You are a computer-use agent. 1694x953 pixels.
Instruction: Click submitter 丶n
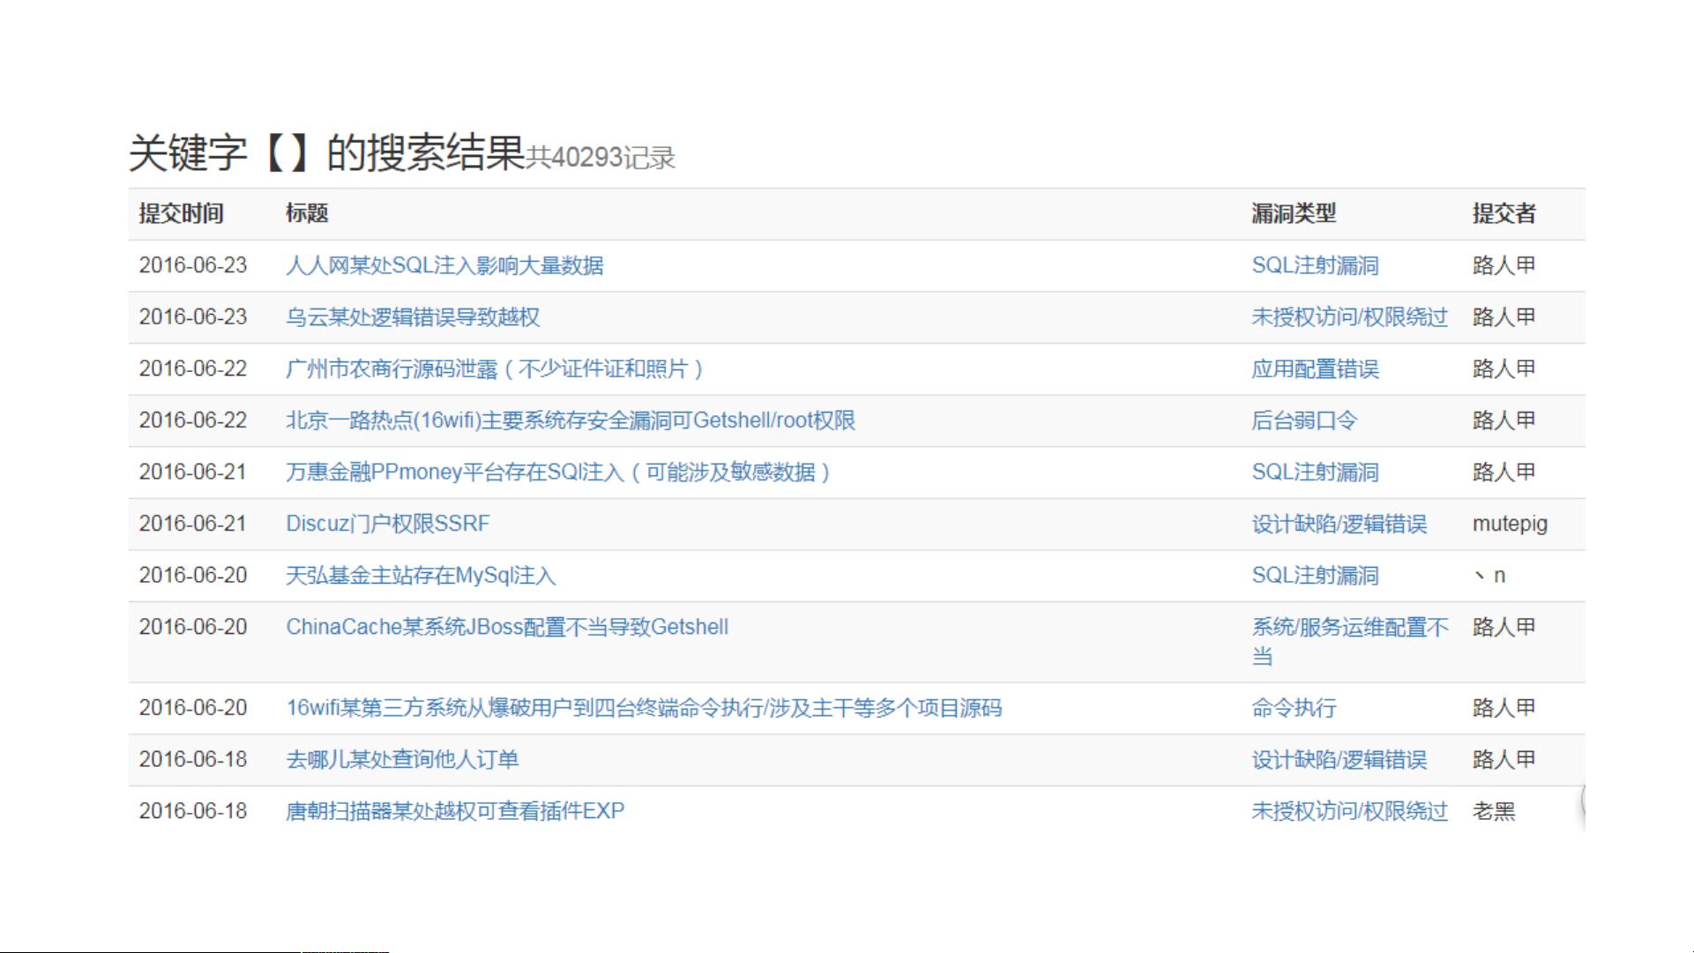(1489, 576)
